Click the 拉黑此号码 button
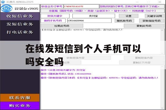 tap(62, 26)
